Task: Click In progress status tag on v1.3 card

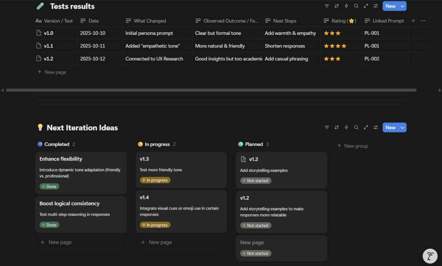Action: [x=155, y=180]
